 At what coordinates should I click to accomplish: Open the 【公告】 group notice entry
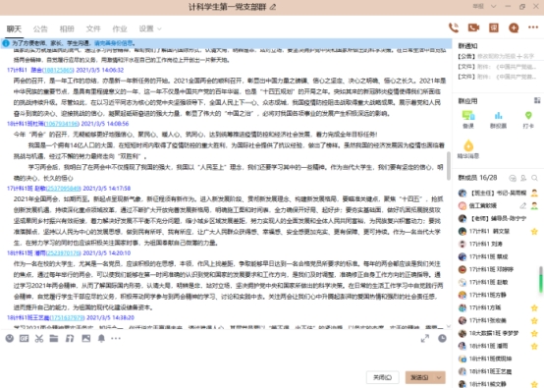click(x=497, y=56)
